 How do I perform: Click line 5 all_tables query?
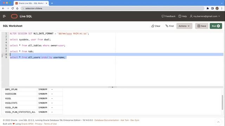coord(38,45)
